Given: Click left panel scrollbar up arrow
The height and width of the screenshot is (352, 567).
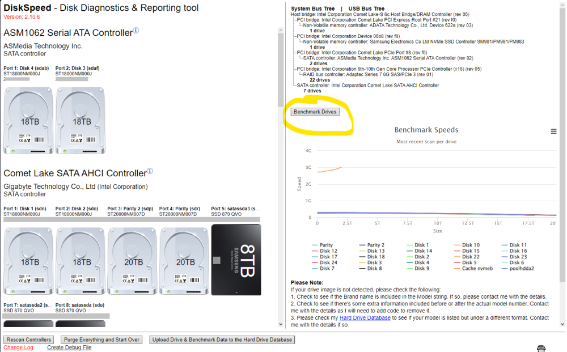Looking at the screenshot, I should click(x=281, y=31).
